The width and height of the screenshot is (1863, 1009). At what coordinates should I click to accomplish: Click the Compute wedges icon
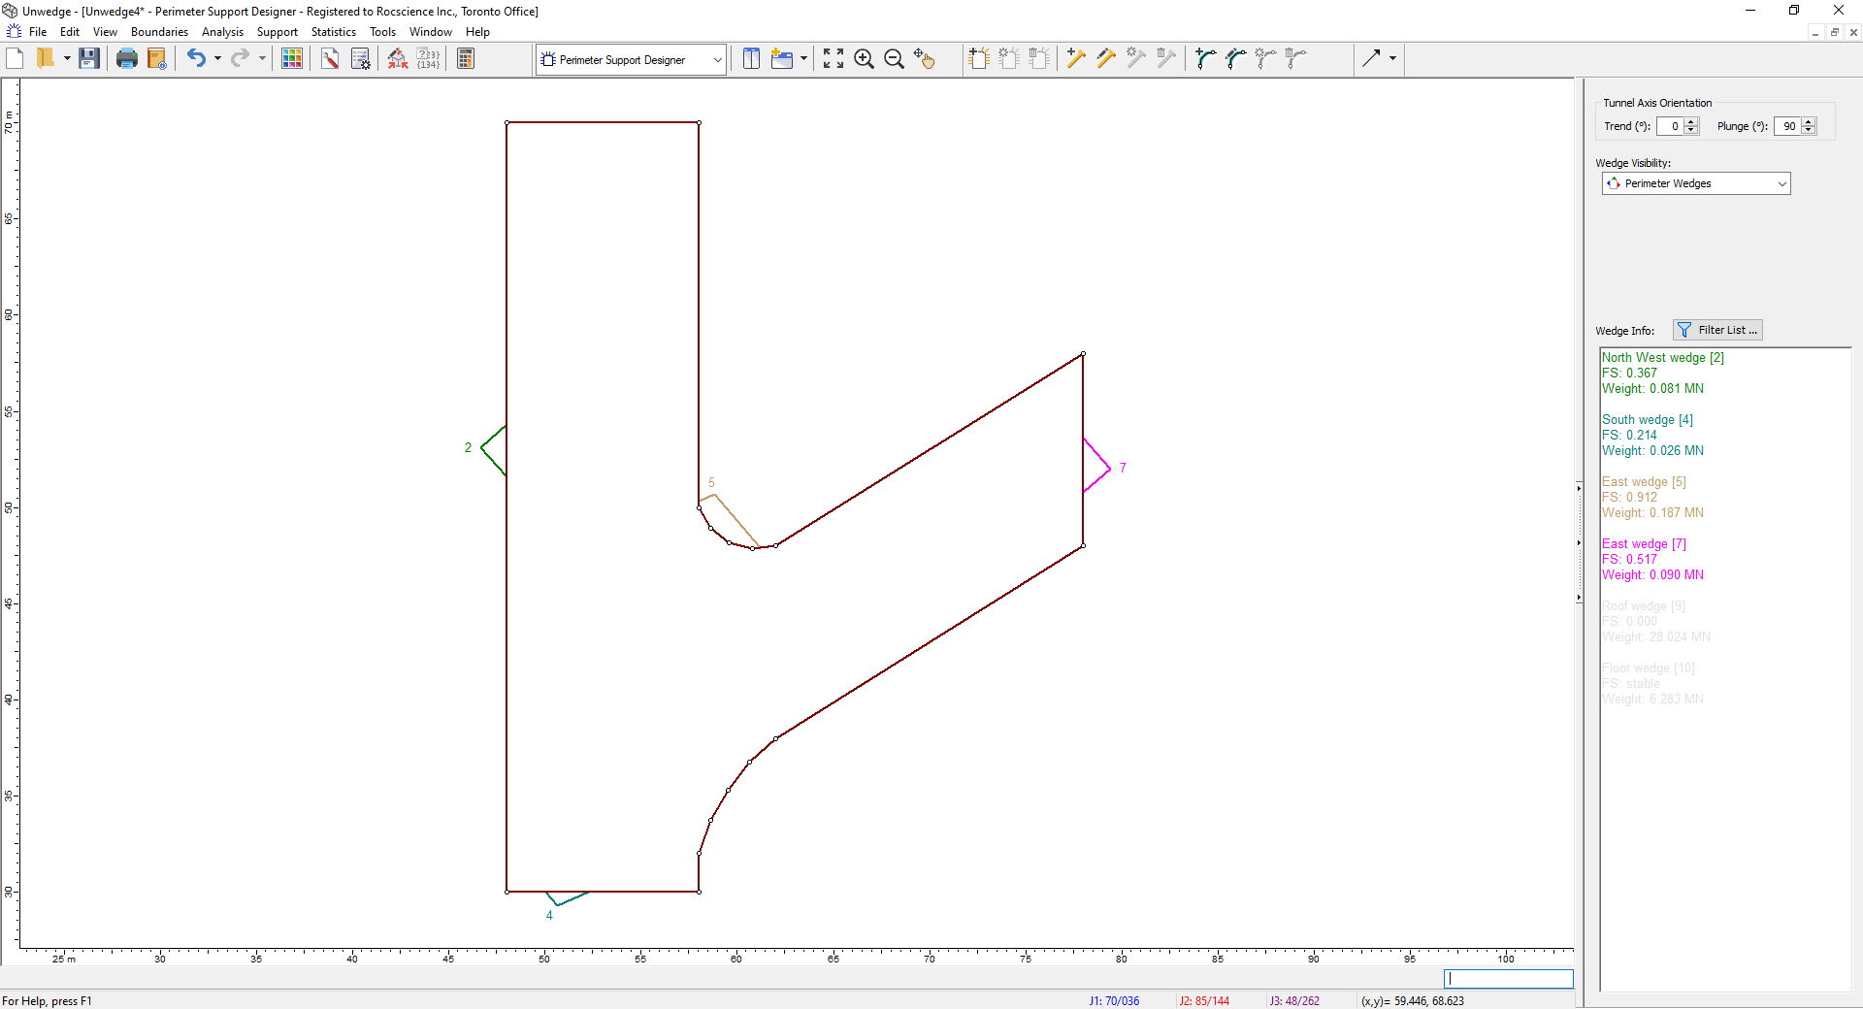point(398,59)
